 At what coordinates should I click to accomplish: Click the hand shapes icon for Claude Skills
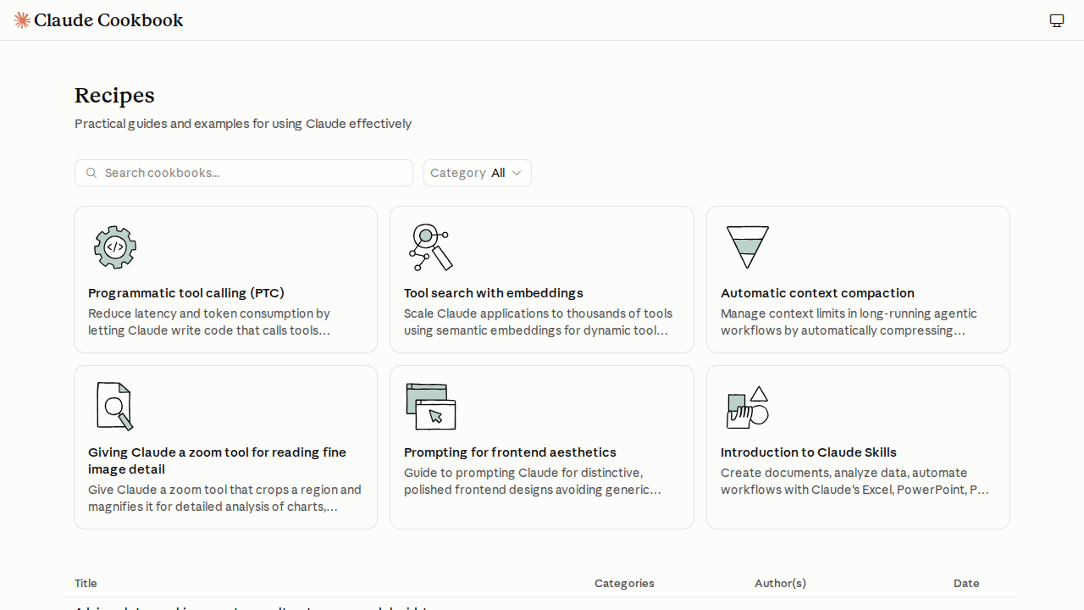coord(747,407)
